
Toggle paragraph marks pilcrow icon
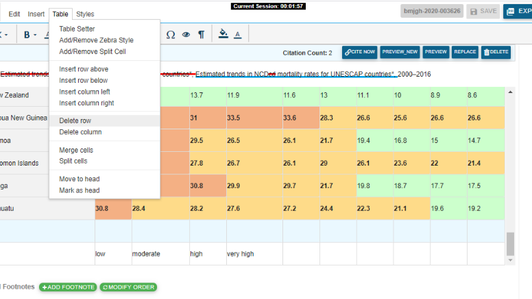[x=201, y=34]
